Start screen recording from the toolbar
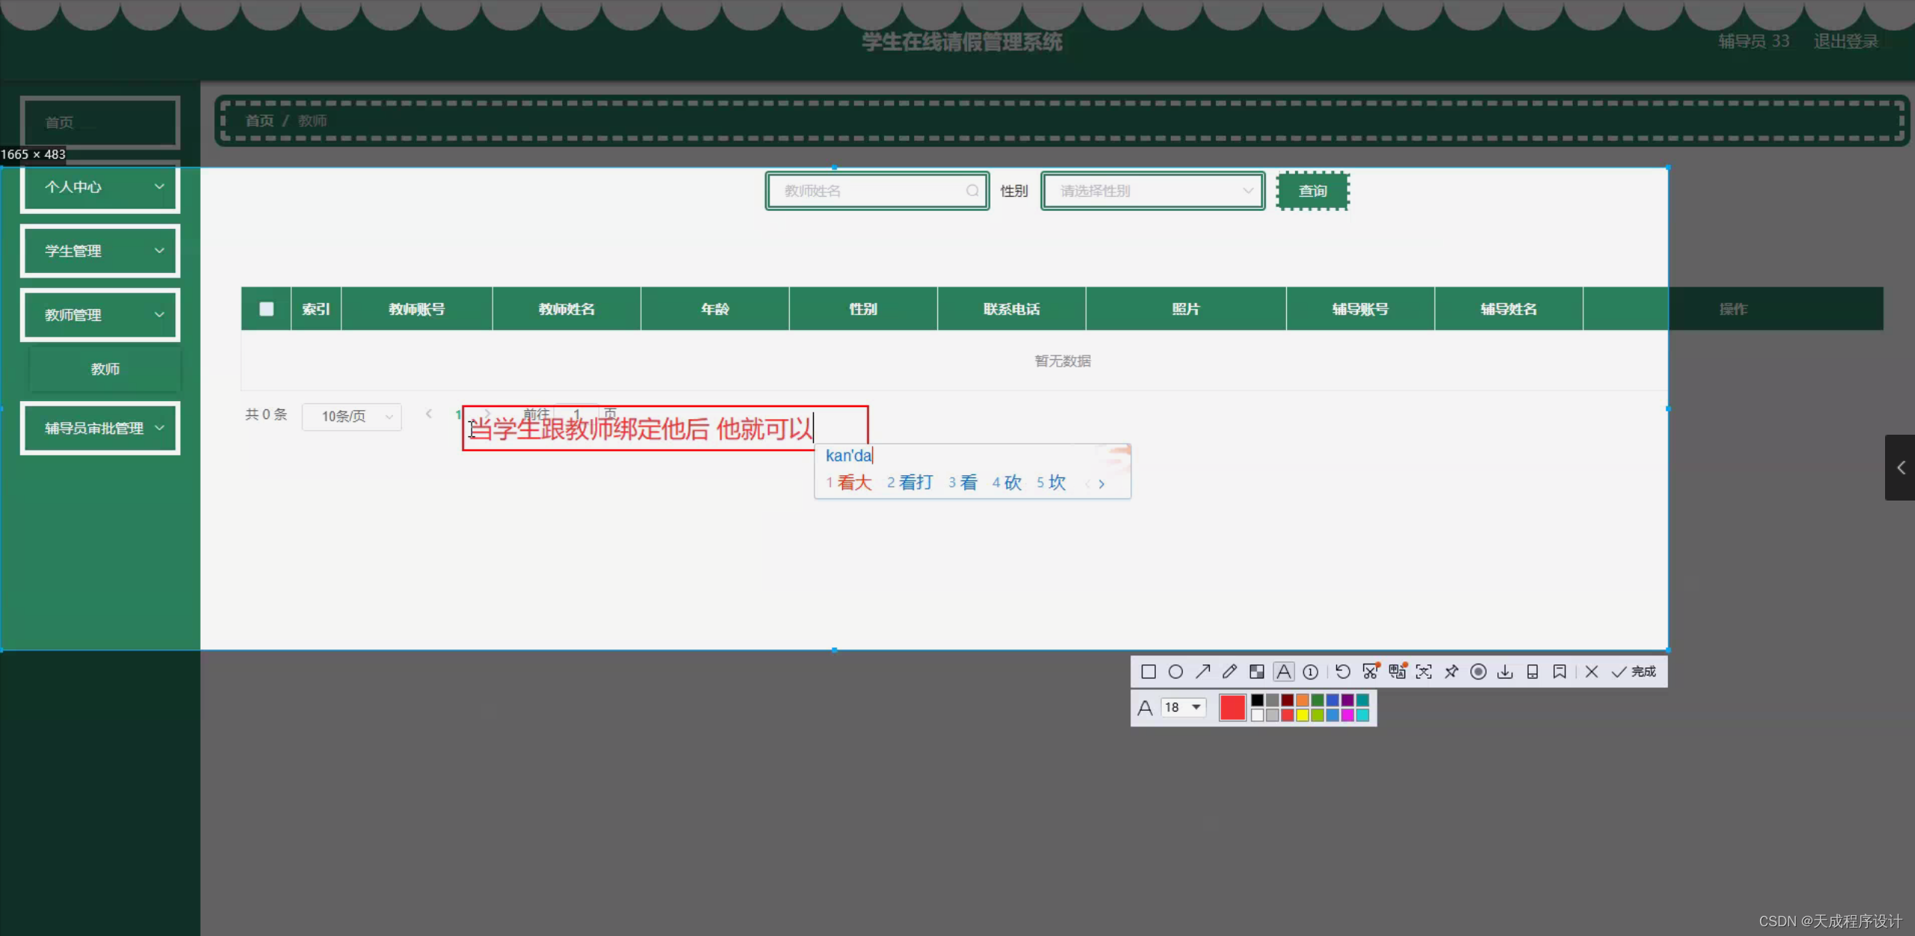The image size is (1915, 936). (x=1479, y=672)
